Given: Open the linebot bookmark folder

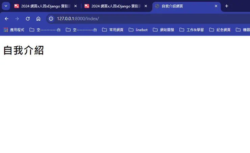Looking at the screenshot, I should tap(138, 30).
